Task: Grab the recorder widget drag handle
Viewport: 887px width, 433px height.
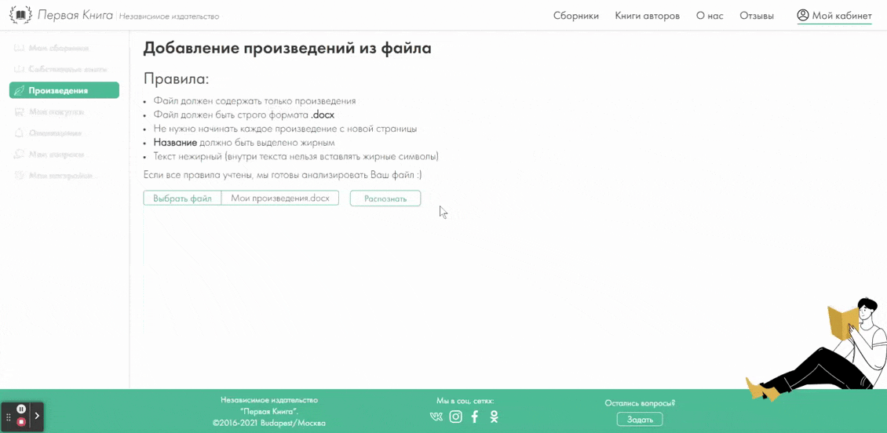Action: pos(8,417)
